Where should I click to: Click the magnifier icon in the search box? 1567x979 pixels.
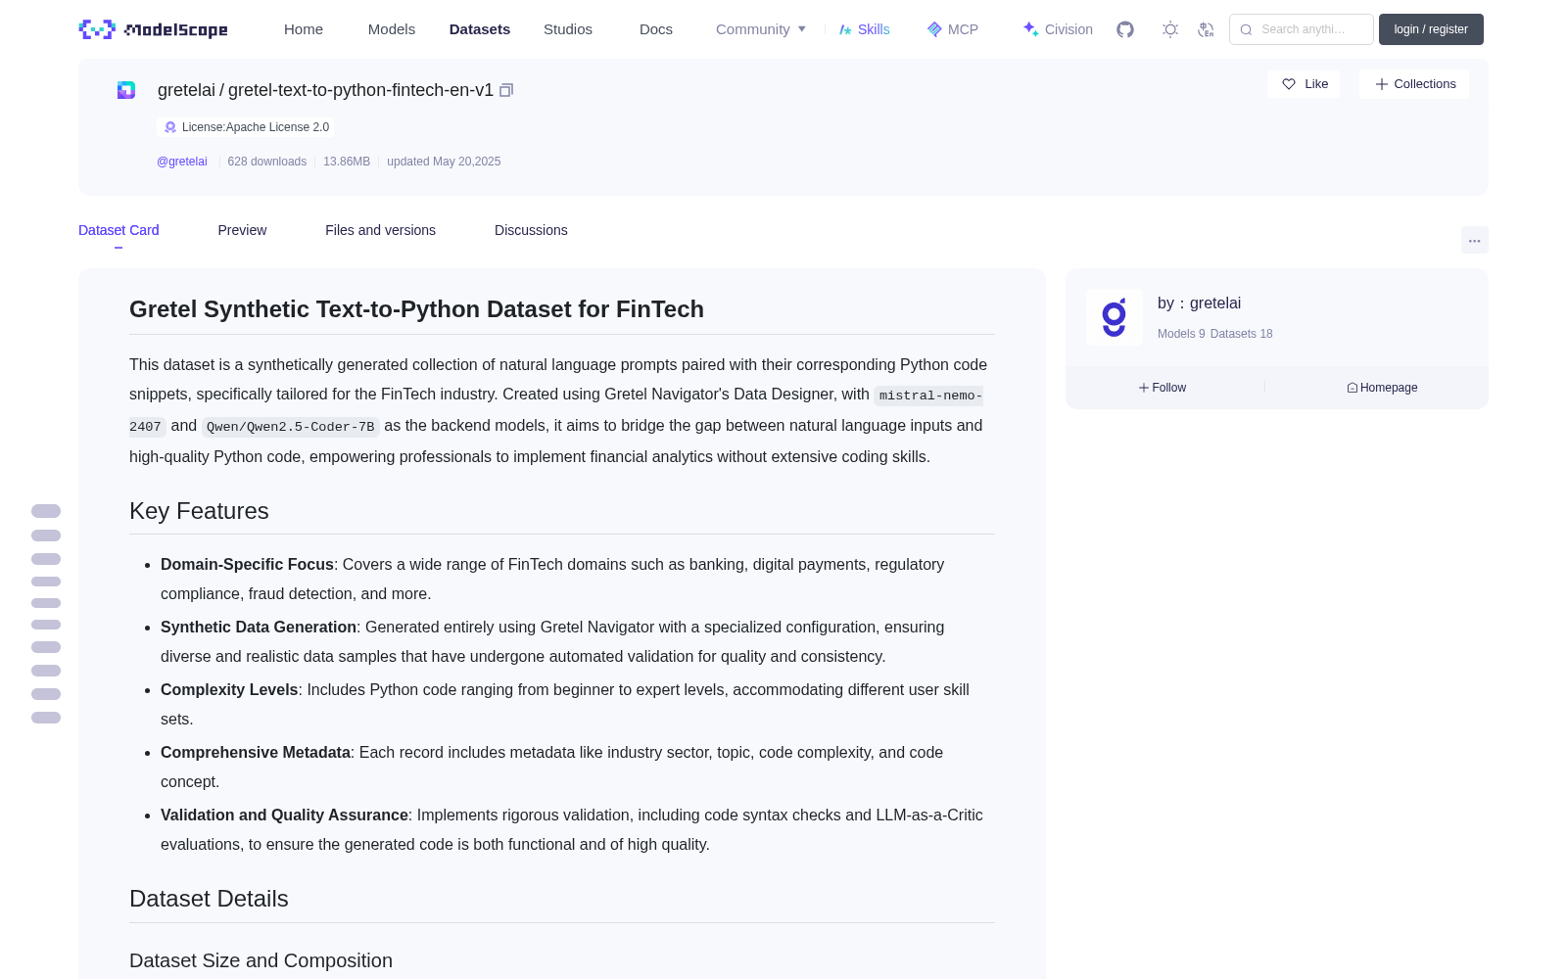click(1246, 29)
